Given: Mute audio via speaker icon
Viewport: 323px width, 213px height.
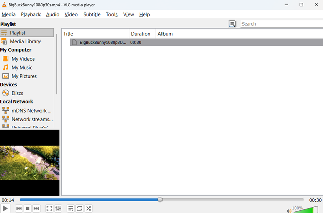Looking at the screenshot, I should (x=289, y=211).
